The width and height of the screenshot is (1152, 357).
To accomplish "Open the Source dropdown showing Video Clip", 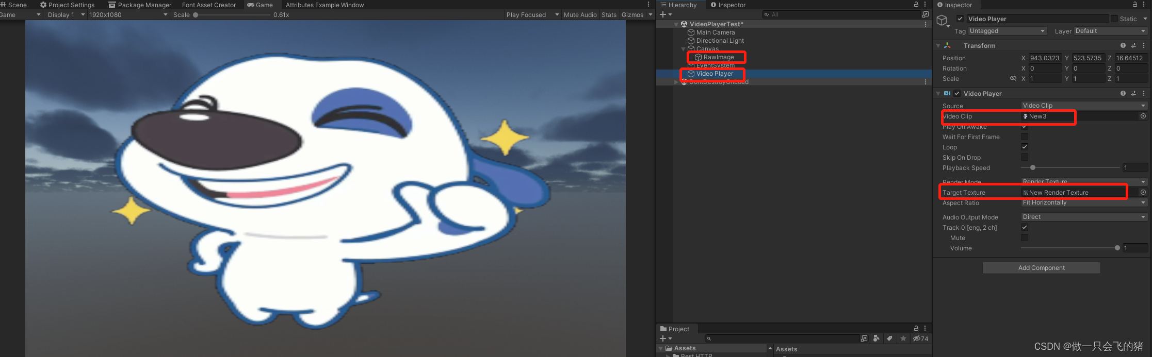I will pyautogui.click(x=1084, y=106).
